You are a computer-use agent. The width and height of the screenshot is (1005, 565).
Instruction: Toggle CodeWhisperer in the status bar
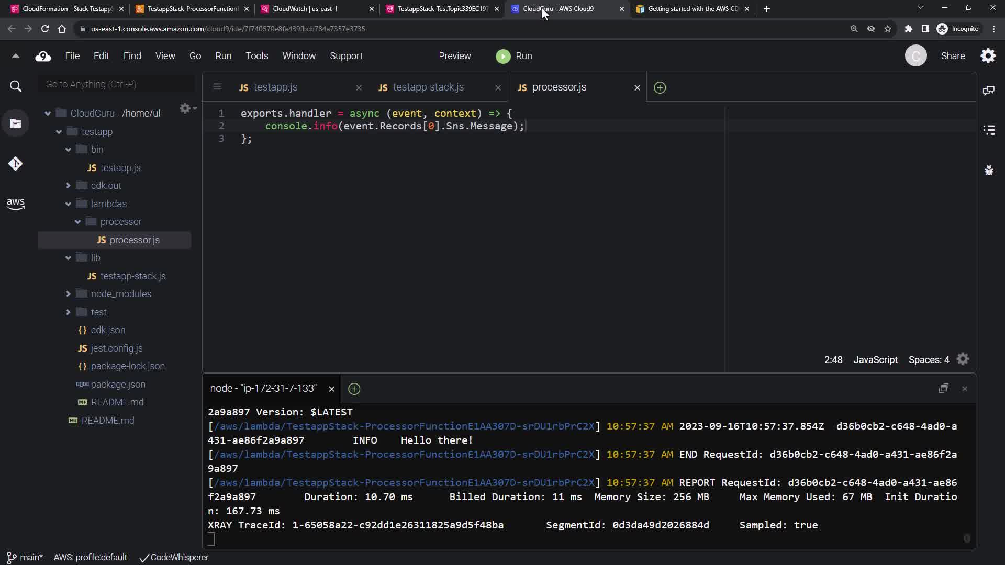click(174, 558)
